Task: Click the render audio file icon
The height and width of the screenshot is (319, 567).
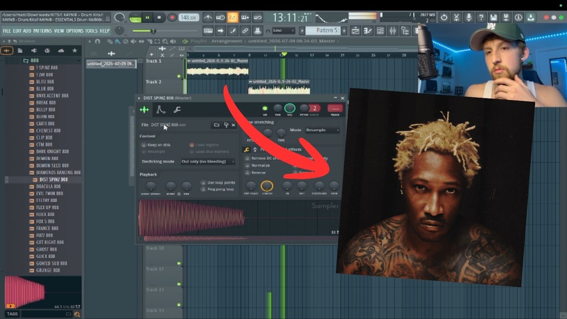Action: click(x=506, y=18)
